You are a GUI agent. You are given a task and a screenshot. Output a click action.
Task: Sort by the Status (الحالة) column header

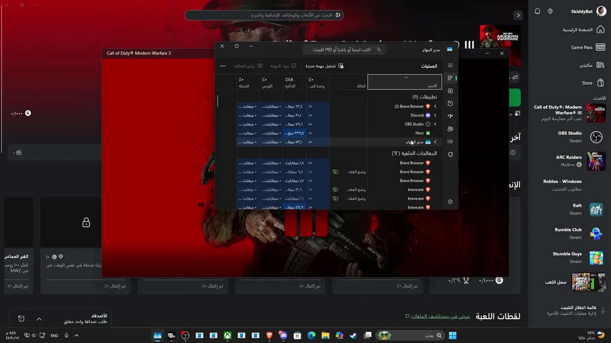coord(348,82)
